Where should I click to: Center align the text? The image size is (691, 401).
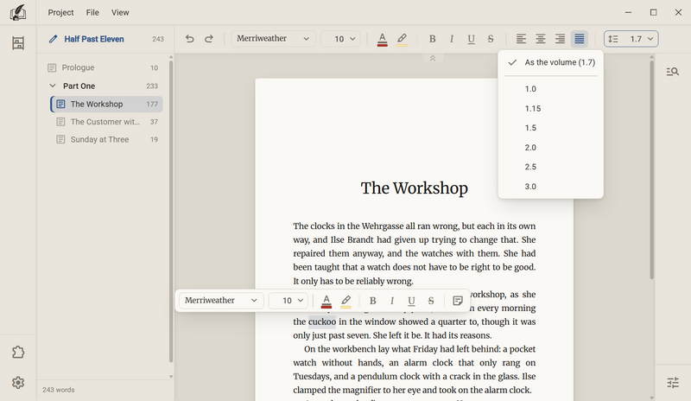coord(541,39)
